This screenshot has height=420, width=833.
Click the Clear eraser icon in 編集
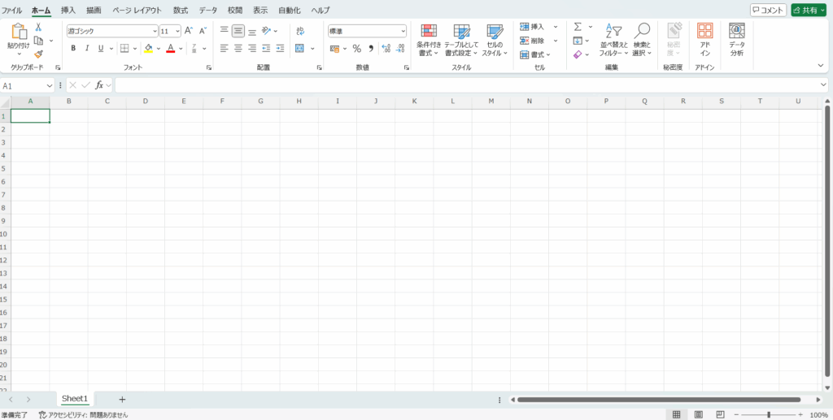(578, 54)
